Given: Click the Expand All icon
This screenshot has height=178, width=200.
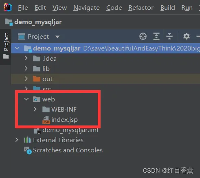Looking at the screenshot, I should 156,36.
